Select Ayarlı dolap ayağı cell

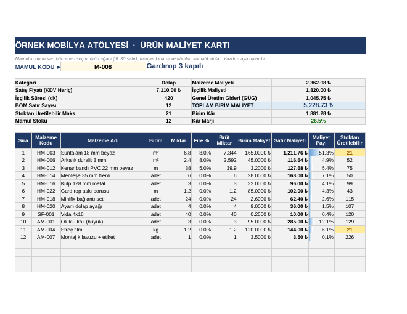coord(103,206)
